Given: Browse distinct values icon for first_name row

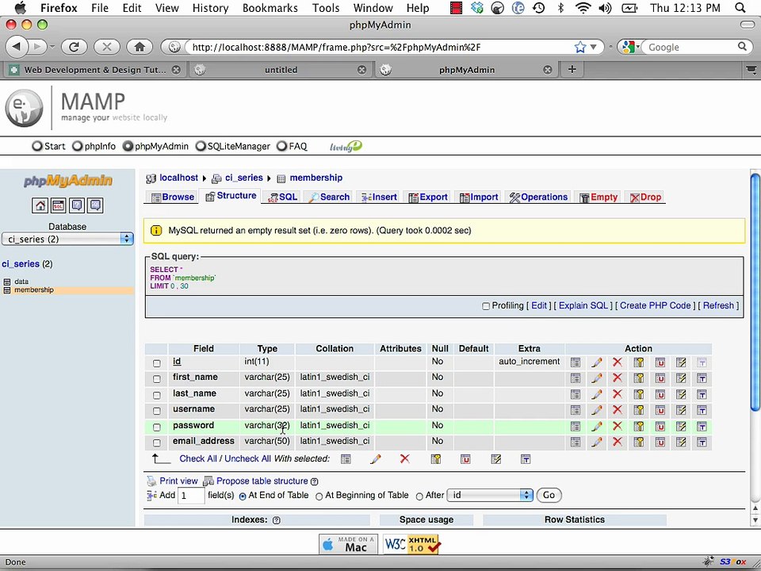Looking at the screenshot, I should (x=576, y=377).
